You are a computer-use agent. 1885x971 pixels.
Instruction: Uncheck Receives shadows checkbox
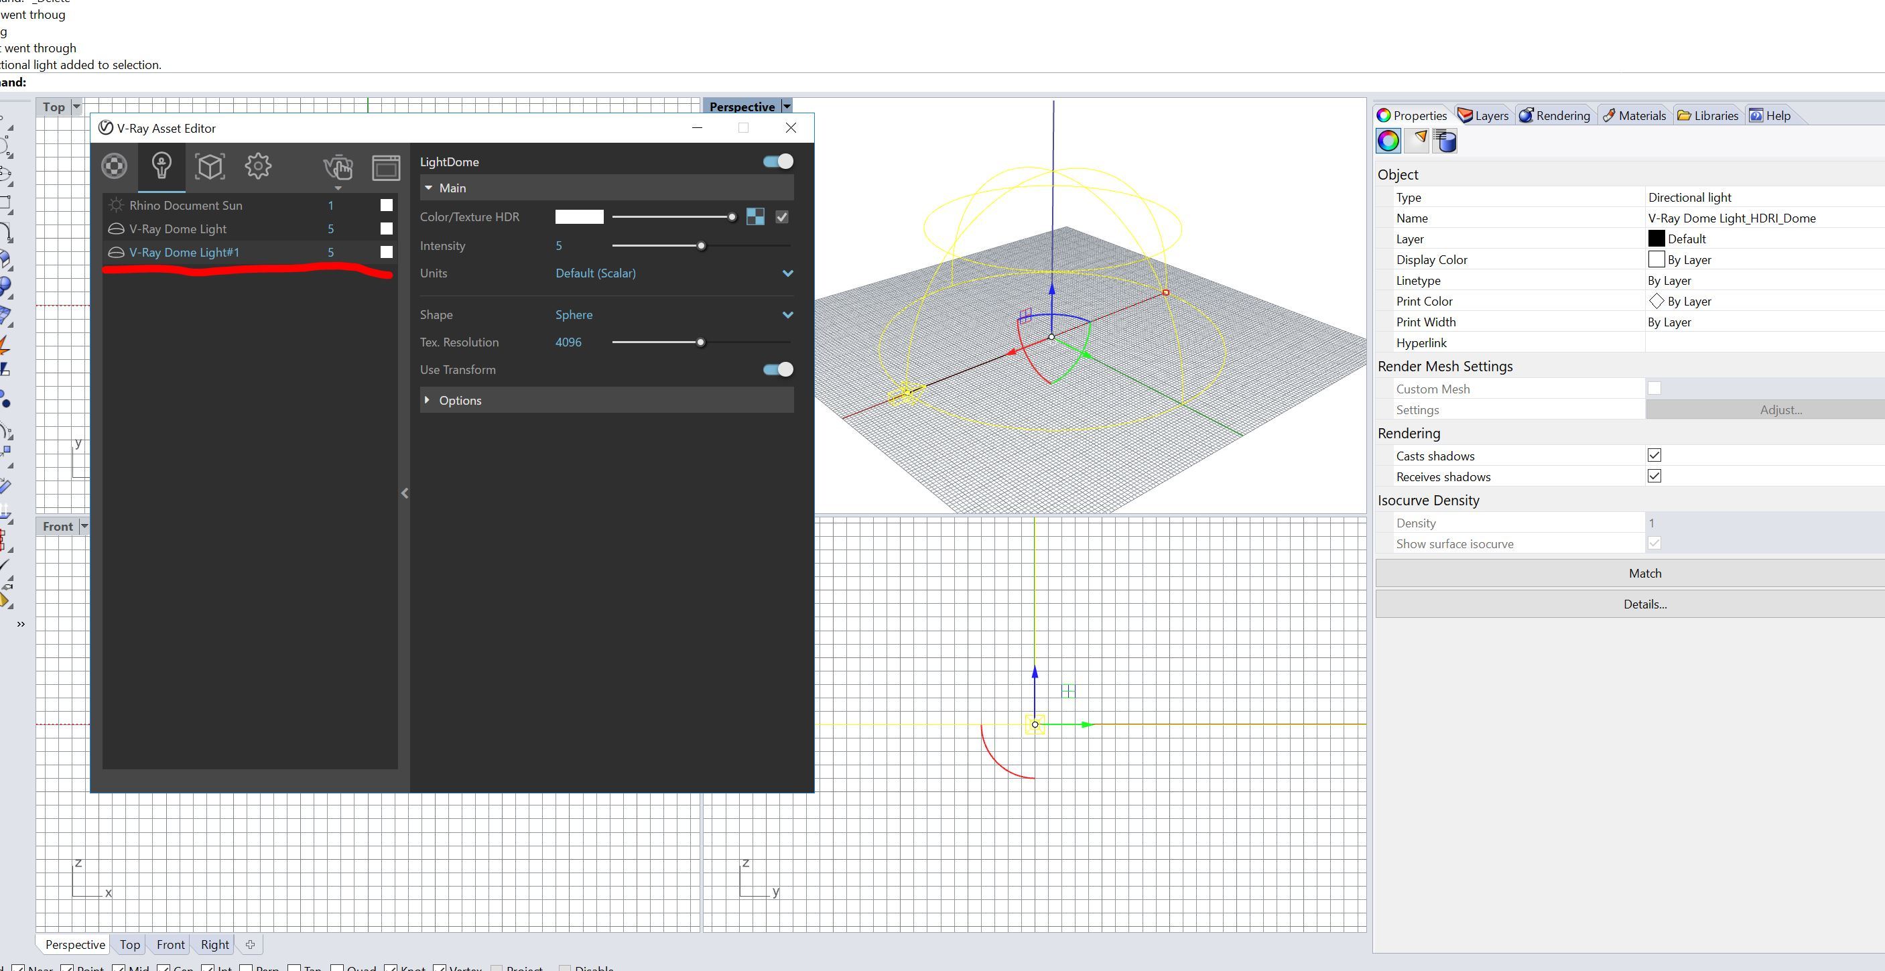pyautogui.click(x=1654, y=476)
